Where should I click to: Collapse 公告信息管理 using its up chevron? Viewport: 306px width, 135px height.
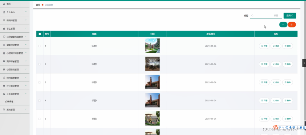point(26,94)
